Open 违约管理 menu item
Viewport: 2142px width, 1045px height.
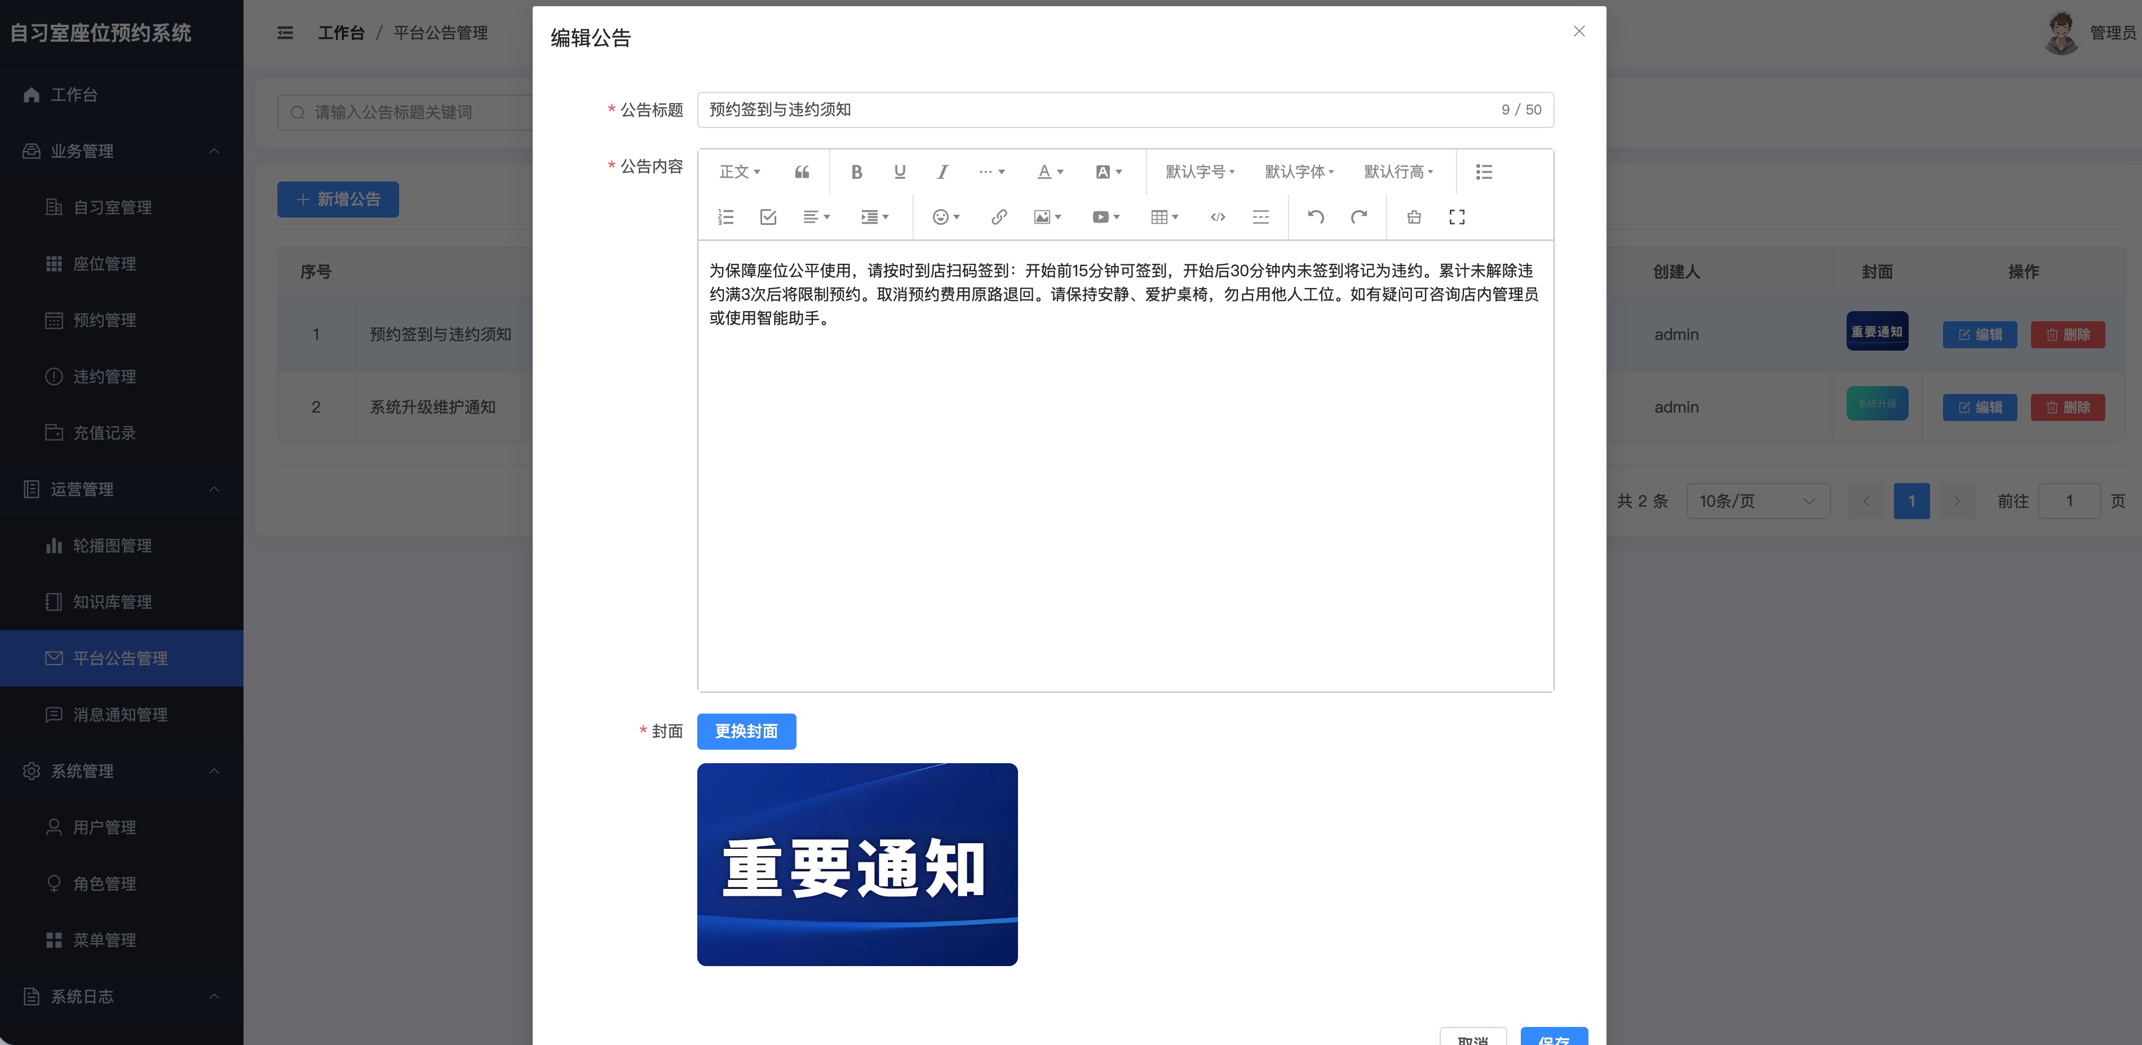point(121,377)
